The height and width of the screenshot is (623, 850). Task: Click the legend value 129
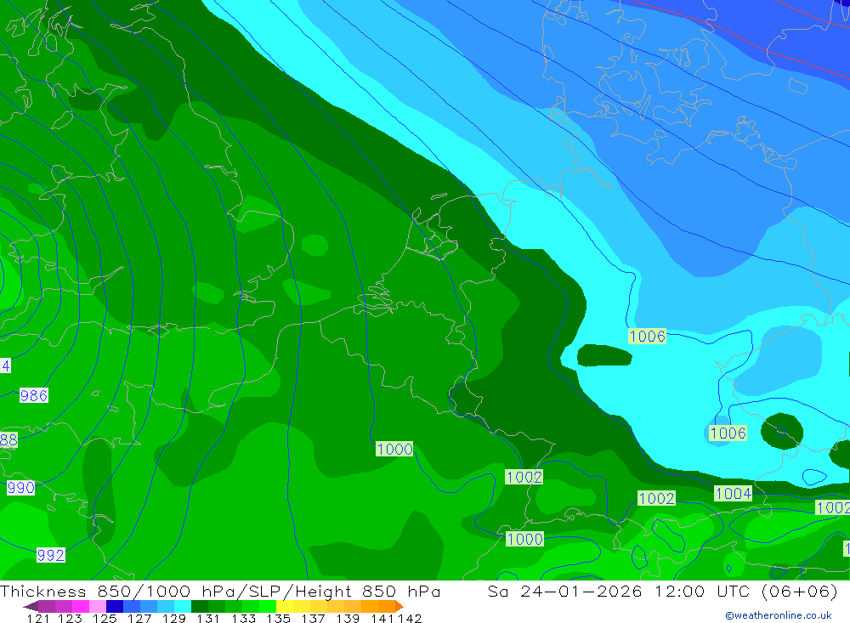click(174, 618)
